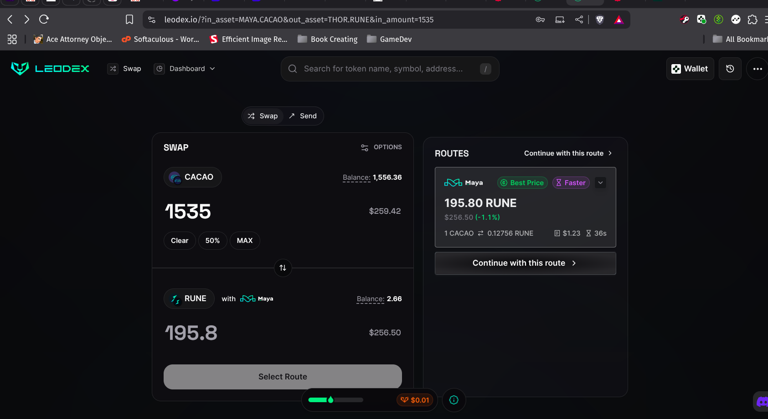
Task: Click the route fee $1.23 icon
Action: click(557, 233)
